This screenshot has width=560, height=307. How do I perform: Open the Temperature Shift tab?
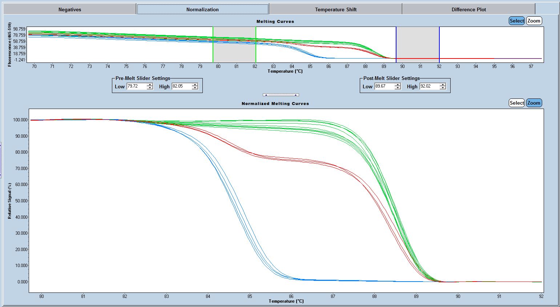tap(335, 9)
